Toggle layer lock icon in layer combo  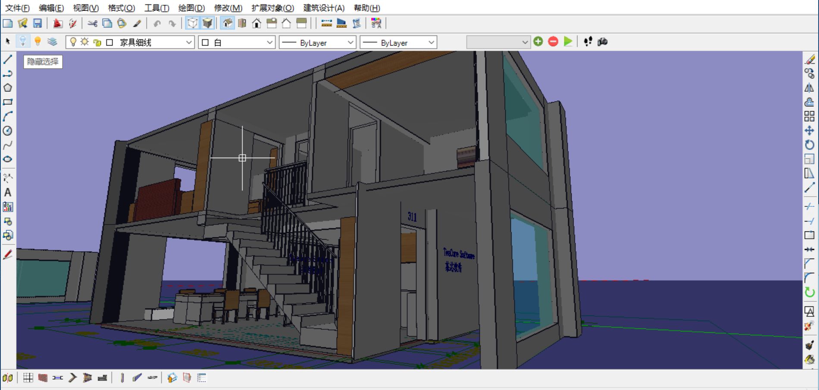click(97, 42)
